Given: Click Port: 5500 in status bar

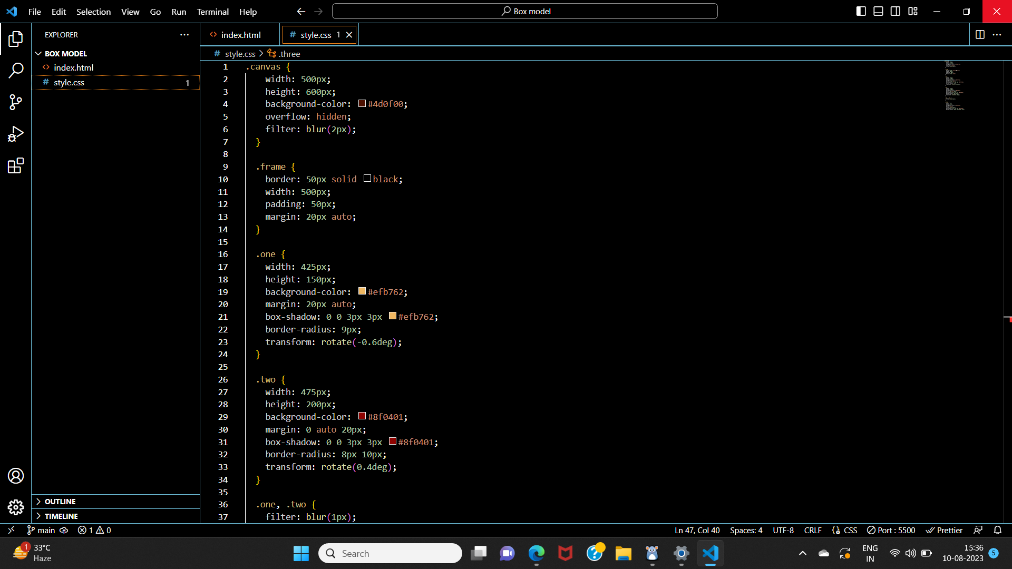Looking at the screenshot, I should [x=891, y=530].
